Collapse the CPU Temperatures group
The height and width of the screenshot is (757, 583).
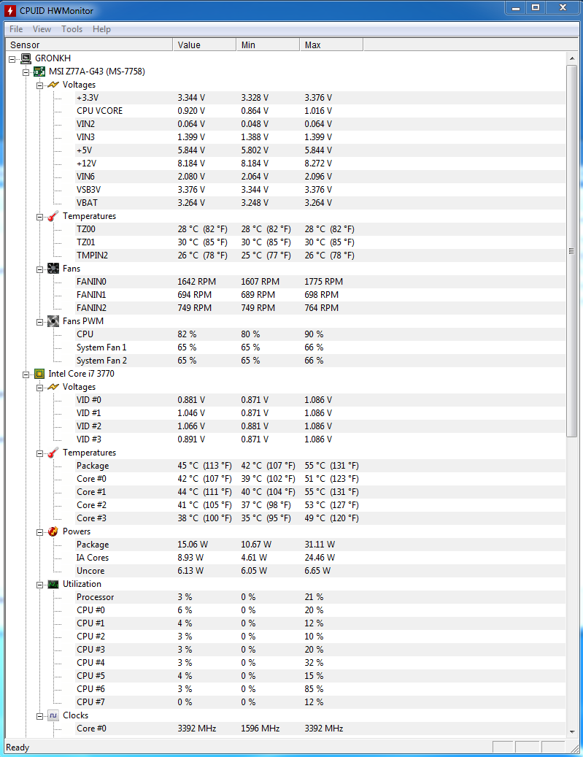pos(39,453)
